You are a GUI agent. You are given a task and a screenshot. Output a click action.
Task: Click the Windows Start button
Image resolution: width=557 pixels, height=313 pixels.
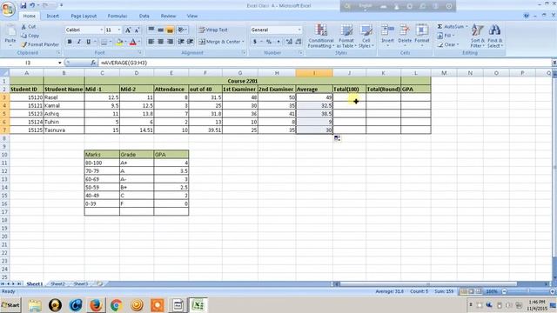10,305
